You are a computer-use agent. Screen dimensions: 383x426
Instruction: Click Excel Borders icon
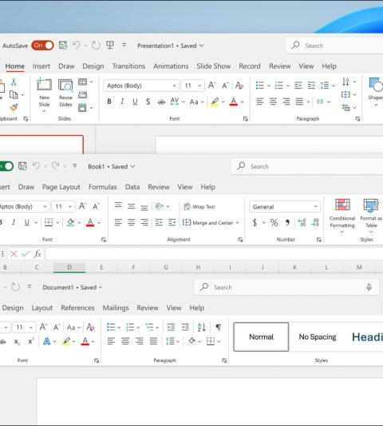pyautogui.click(x=49, y=222)
